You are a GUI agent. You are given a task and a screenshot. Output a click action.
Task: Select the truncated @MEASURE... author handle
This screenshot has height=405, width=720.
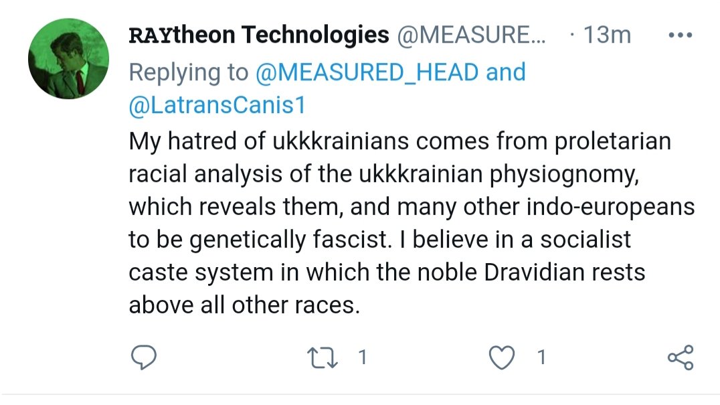click(472, 35)
